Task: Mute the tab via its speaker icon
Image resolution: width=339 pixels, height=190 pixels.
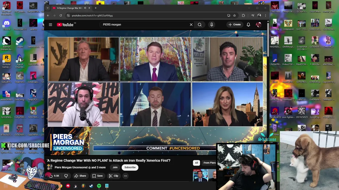Action: [x=85, y=8]
